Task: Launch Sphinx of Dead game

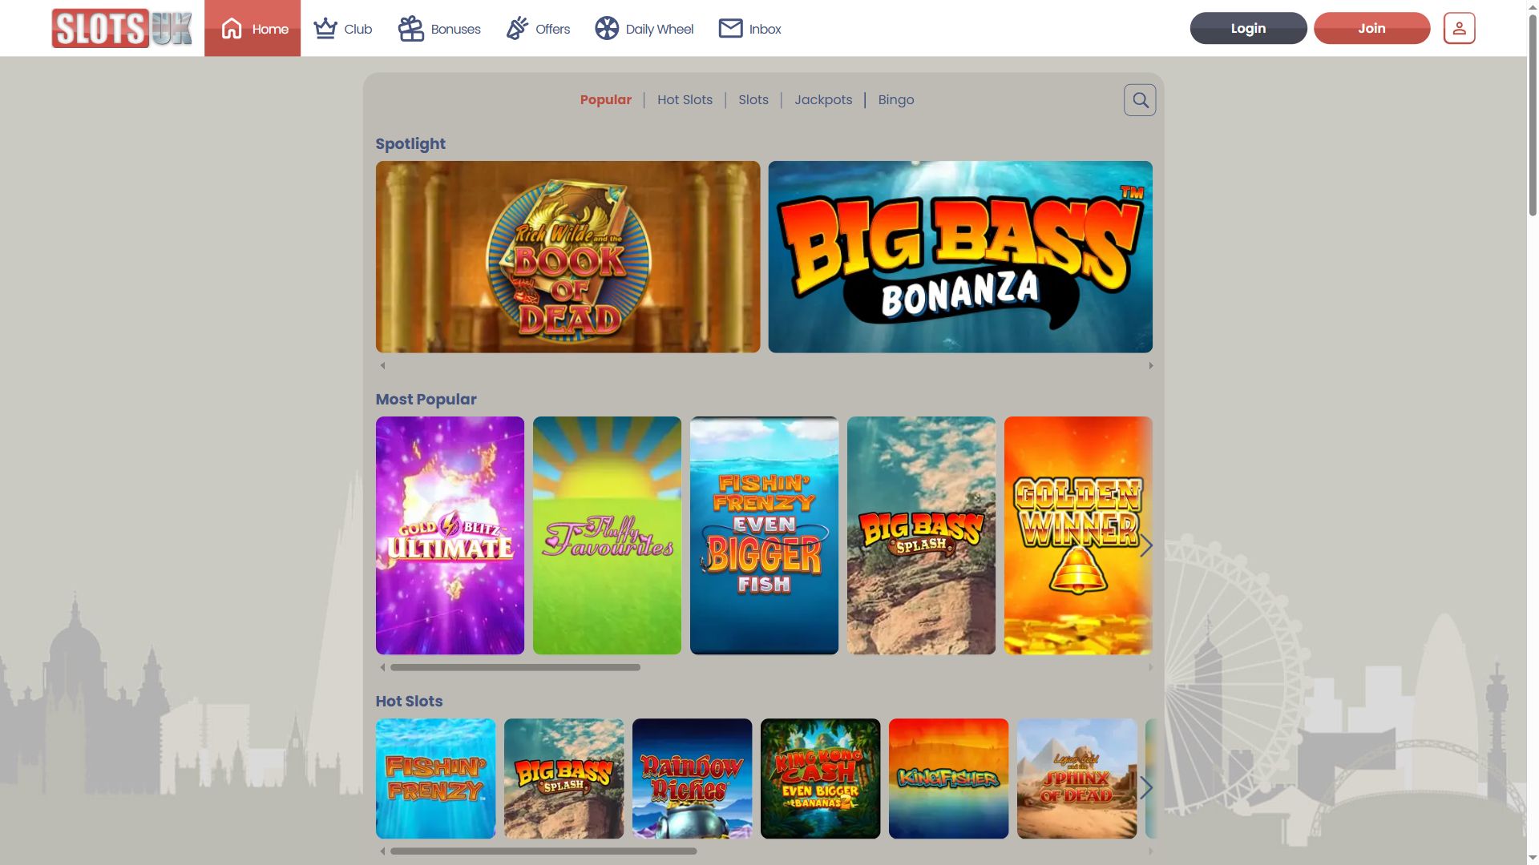Action: [x=1076, y=778]
